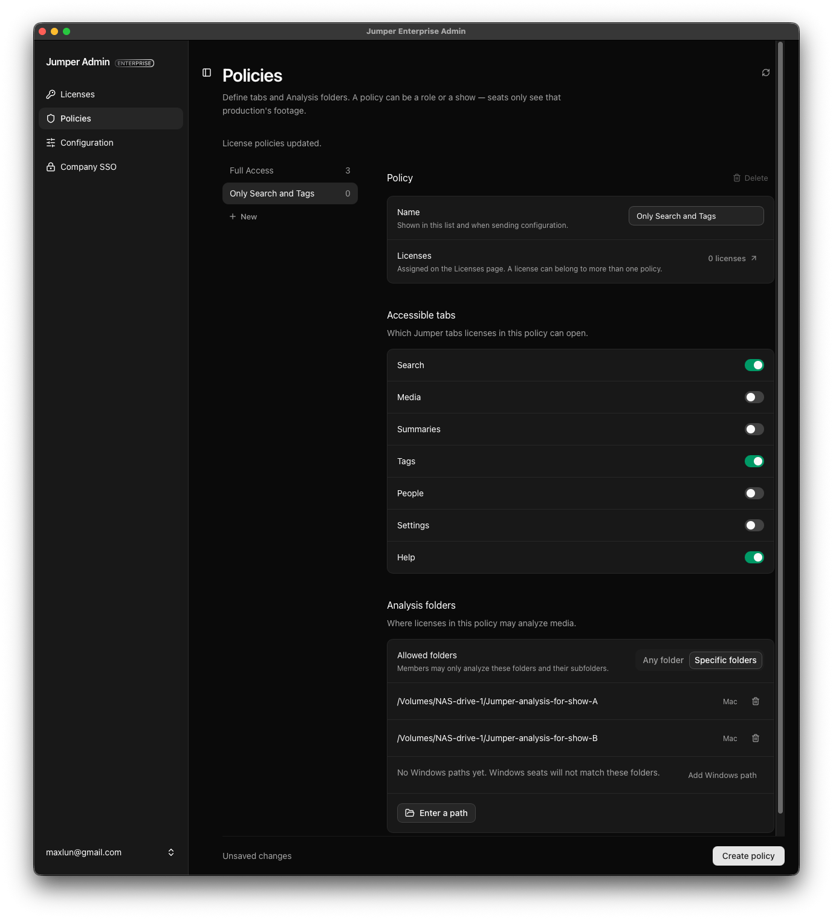Screen dimensions: 833x920
Task: Select the Only Search and Tags policy
Action: [x=290, y=193]
